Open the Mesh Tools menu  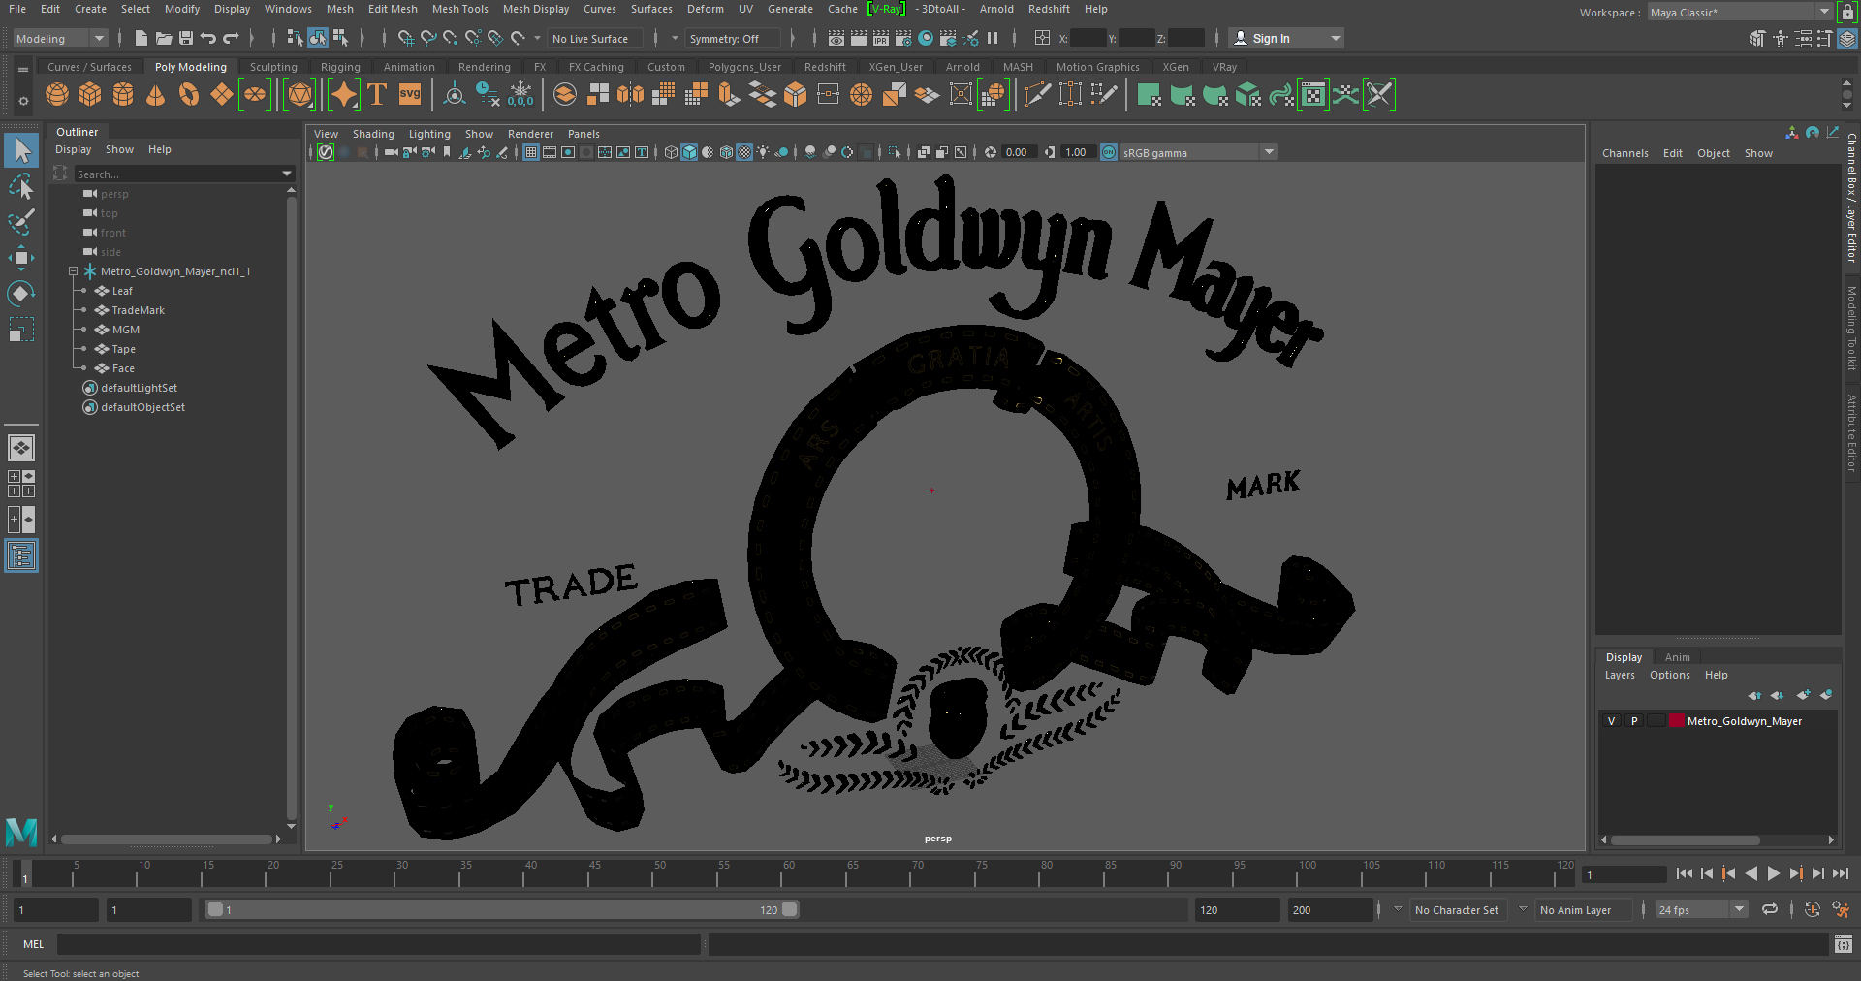point(459,9)
